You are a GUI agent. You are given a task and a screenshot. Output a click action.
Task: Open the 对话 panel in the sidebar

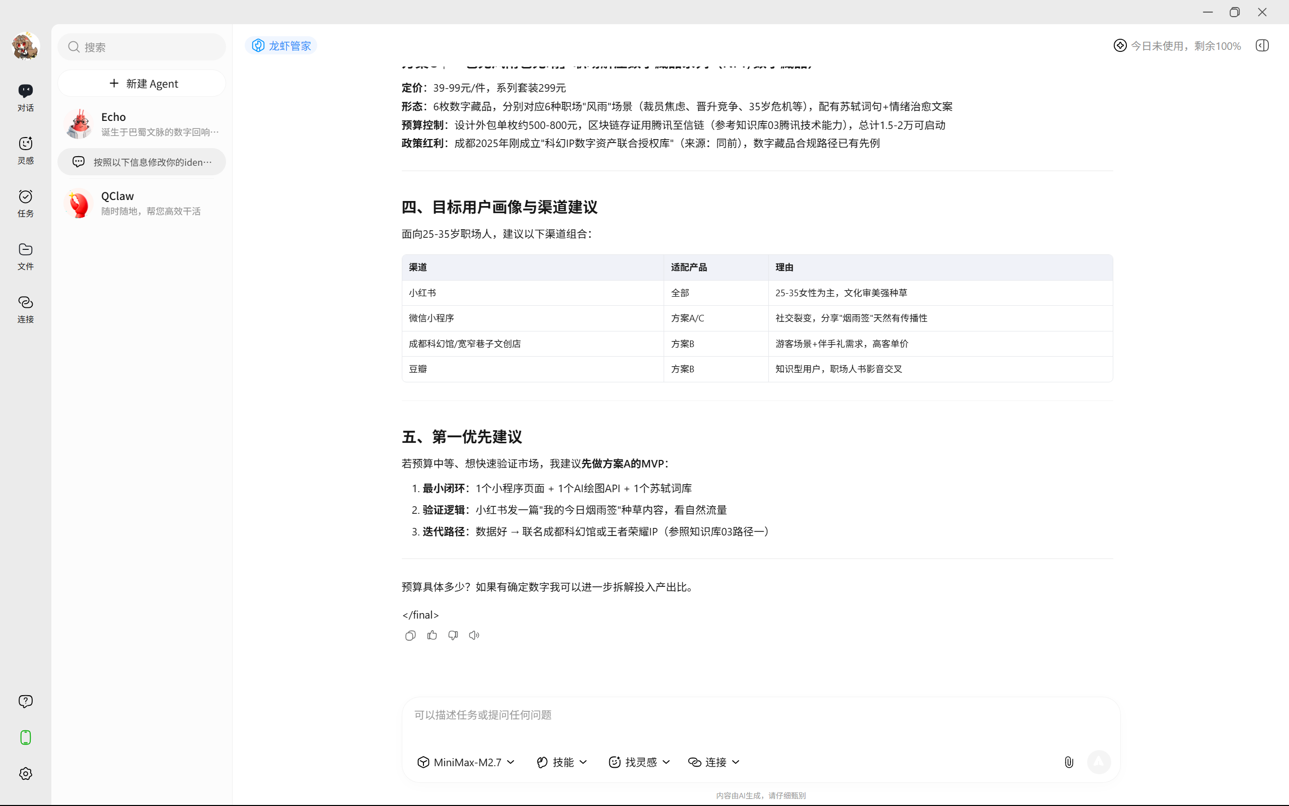(x=25, y=97)
